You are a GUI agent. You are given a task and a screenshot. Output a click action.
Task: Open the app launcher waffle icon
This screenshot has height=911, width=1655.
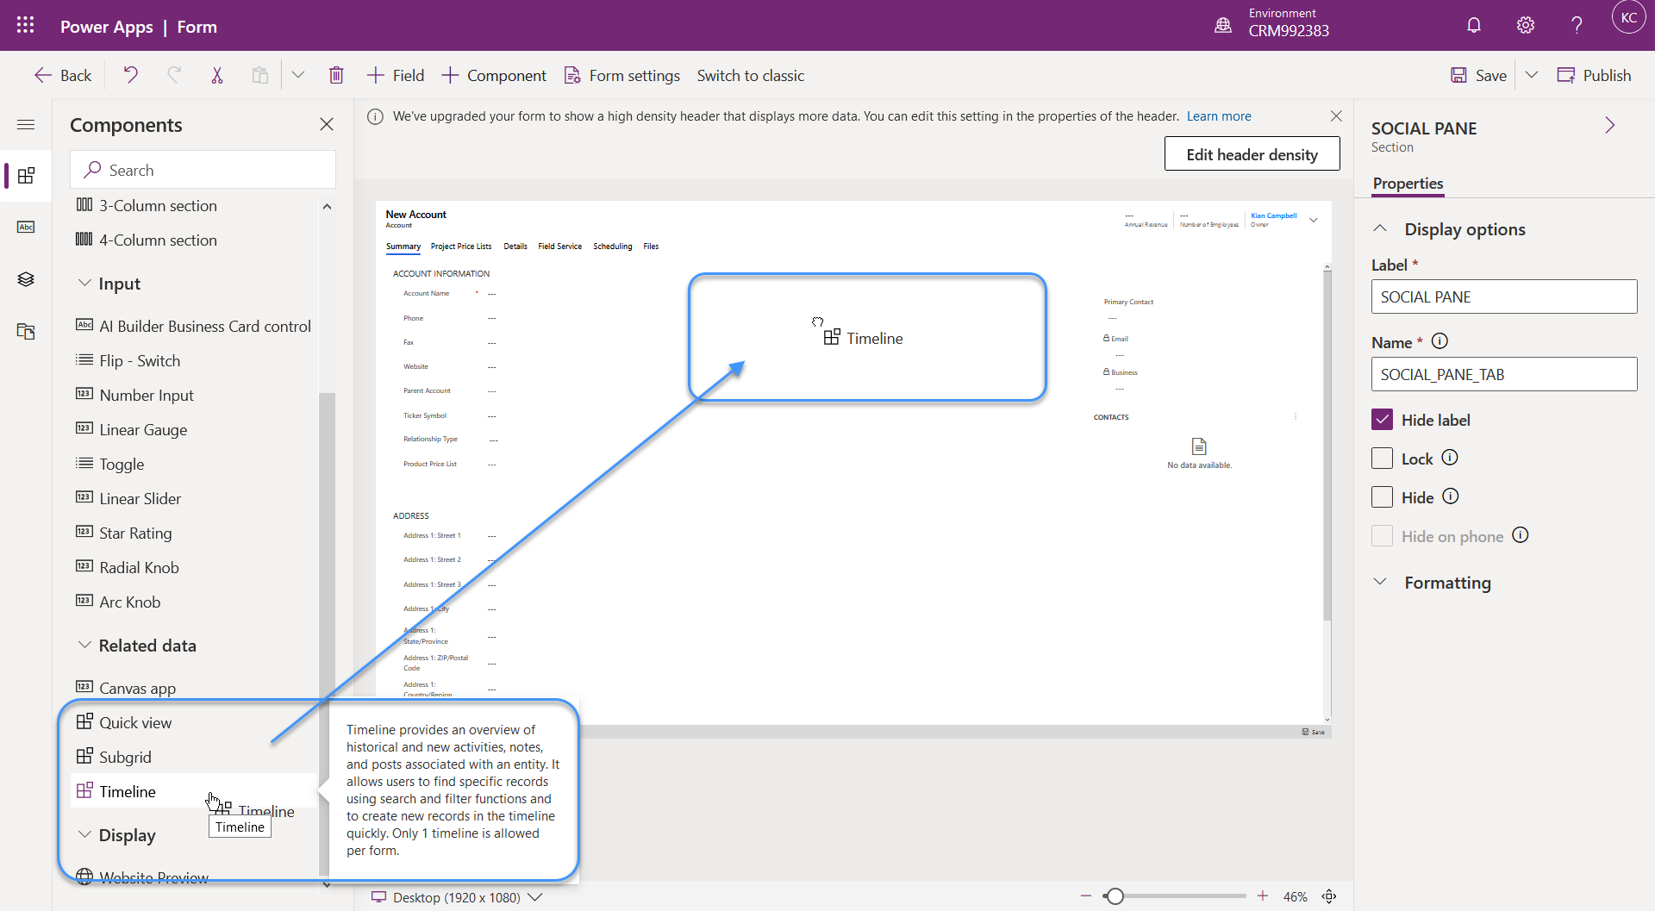pyautogui.click(x=25, y=25)
